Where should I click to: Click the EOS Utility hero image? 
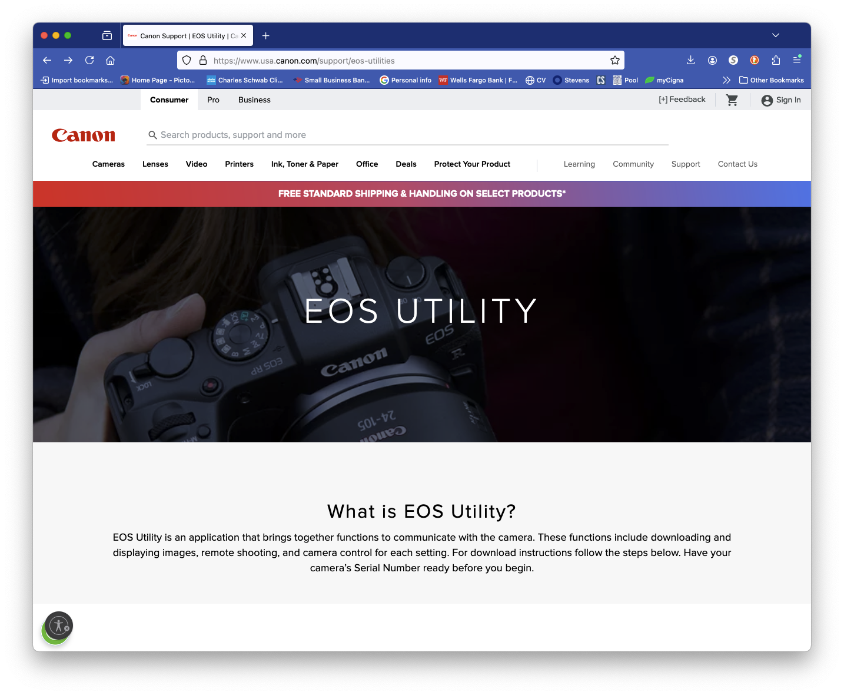click(422, 325)
